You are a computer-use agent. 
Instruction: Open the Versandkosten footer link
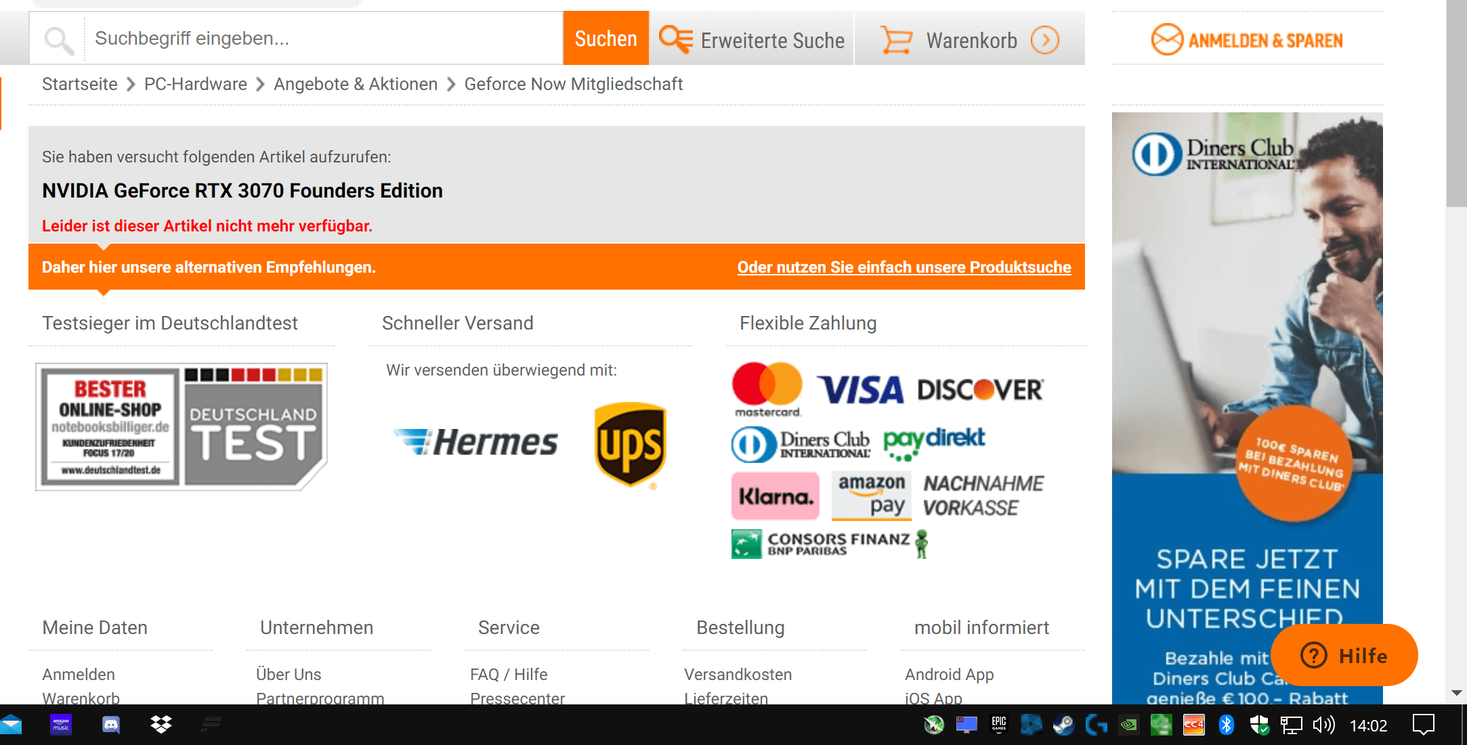point(738,675)
